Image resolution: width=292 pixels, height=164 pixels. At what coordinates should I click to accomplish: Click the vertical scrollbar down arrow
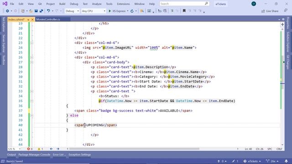282,145
